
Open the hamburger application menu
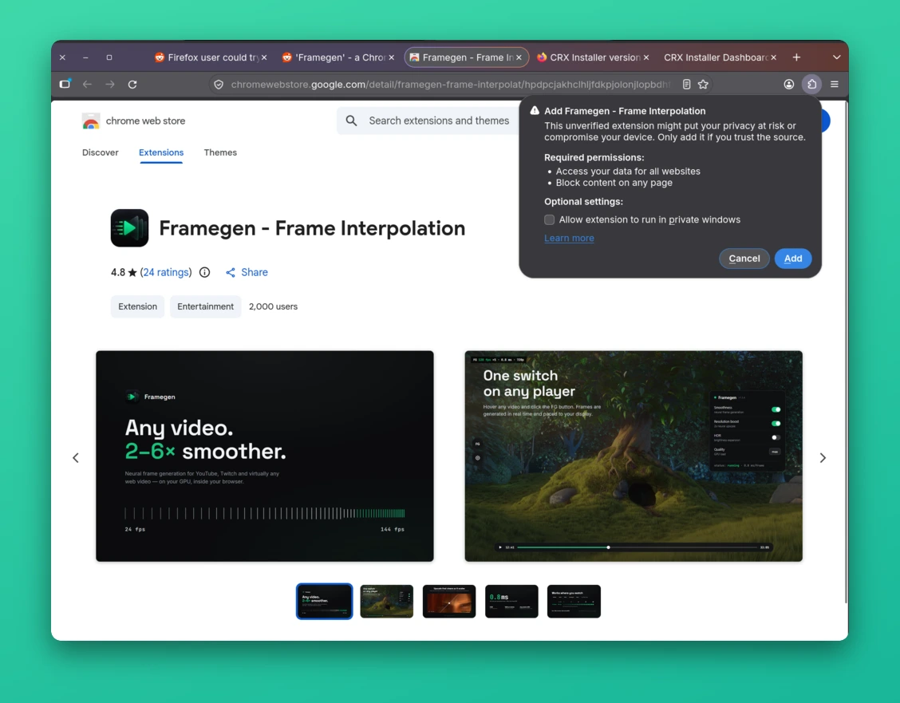coord(835,85)
